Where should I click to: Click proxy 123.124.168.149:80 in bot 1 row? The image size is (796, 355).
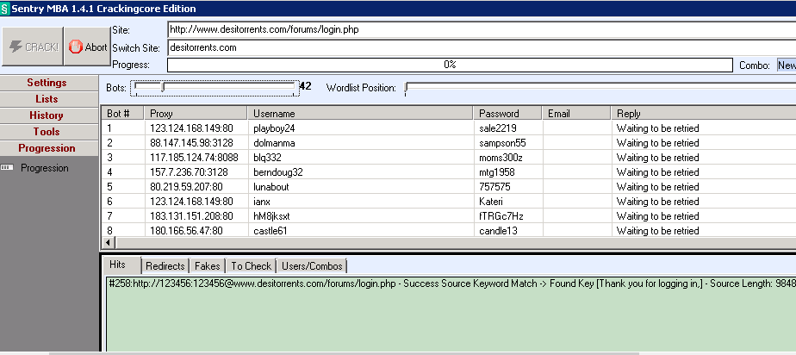tap(191, 128)
